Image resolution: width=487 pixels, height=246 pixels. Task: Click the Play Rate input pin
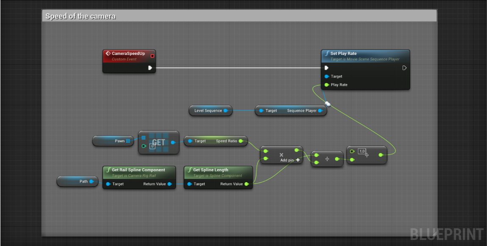click(x=326, y=85)
